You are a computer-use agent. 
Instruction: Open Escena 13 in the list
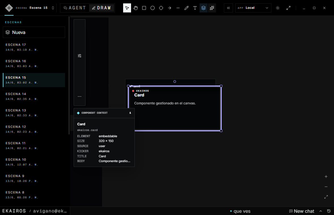point(34,113)
